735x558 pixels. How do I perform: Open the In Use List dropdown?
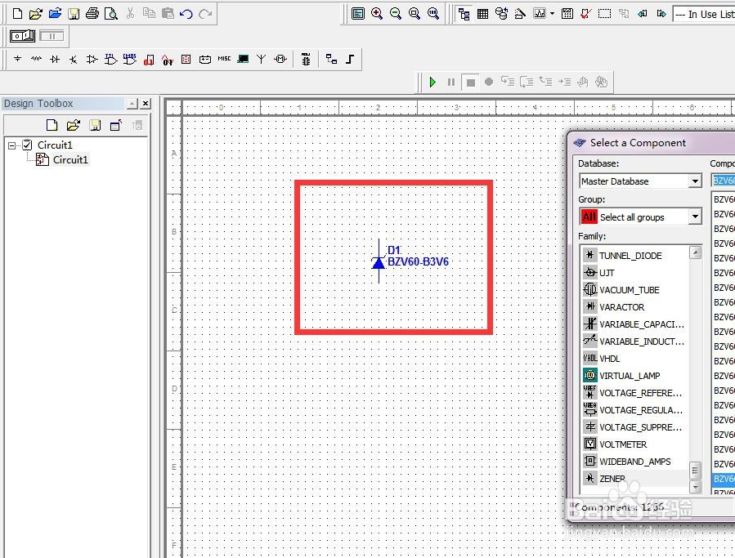click(704, 14)
